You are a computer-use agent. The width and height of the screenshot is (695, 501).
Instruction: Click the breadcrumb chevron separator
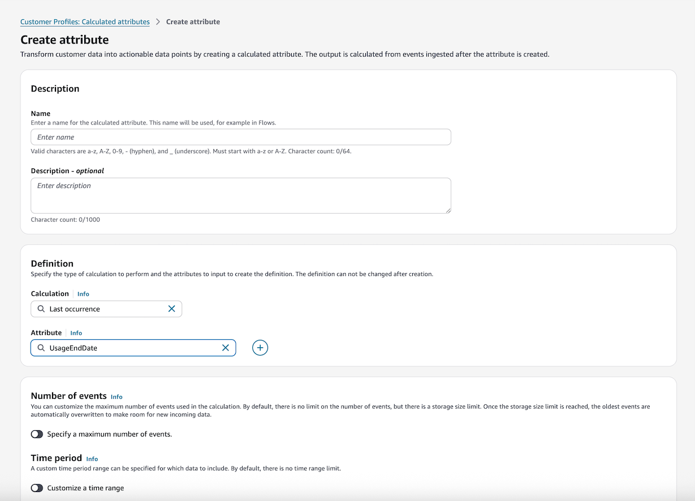[x=157, y=21]
